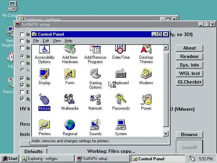Choose the second radio button in SoftGPU setup

coord(22,63)
